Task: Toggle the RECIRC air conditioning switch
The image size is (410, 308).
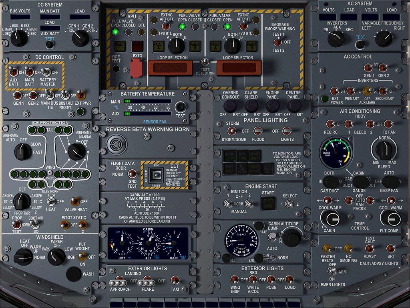Action: pyautogui.click(x=330, y=124)
